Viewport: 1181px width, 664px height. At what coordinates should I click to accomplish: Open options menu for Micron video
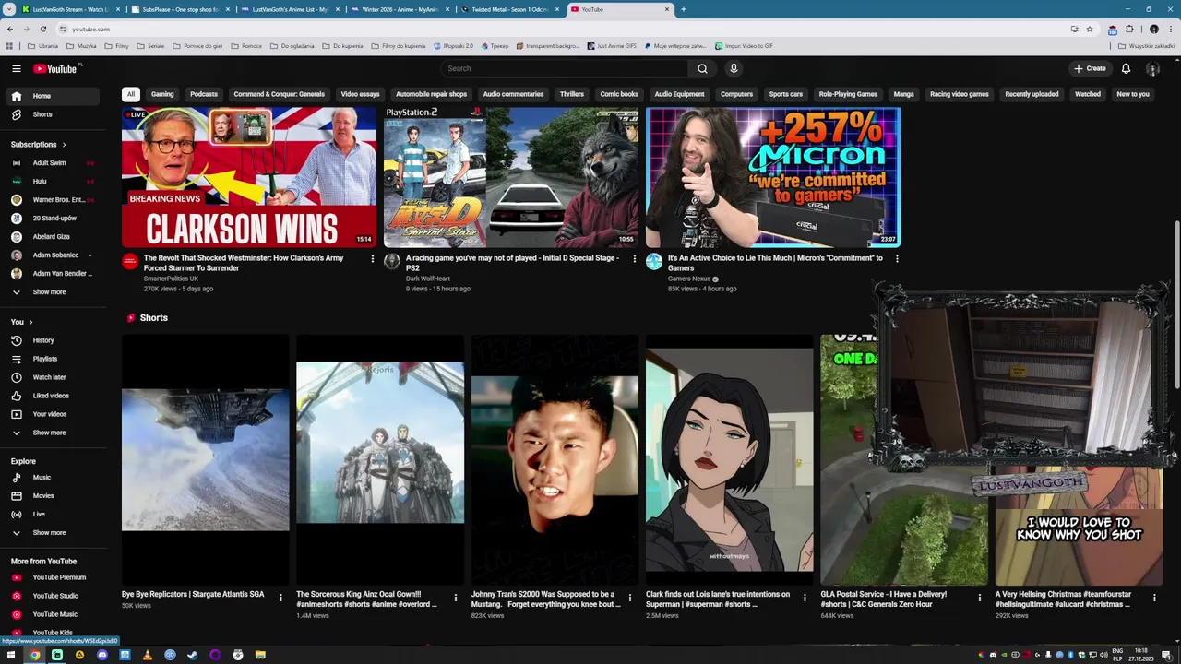click(897, 259)
